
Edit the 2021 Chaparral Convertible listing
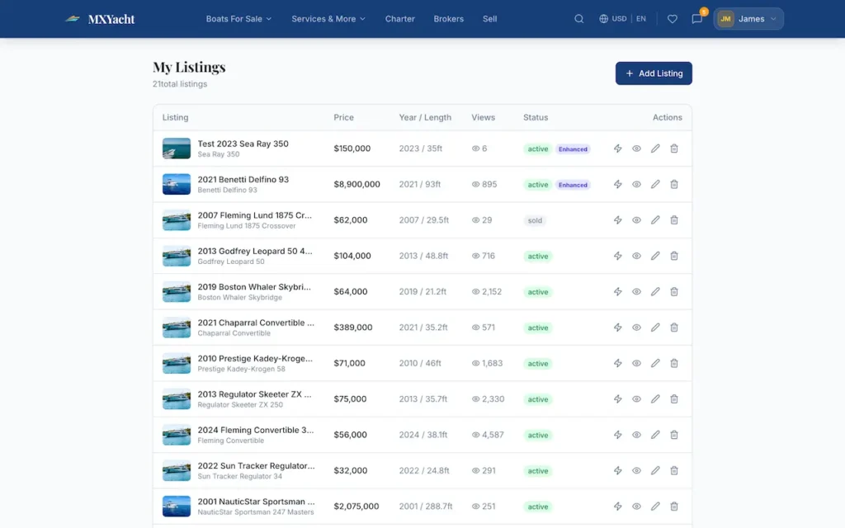[x=655, y=328]
